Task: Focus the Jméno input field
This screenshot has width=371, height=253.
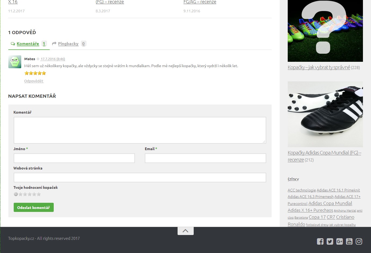Action: [74, 158]
